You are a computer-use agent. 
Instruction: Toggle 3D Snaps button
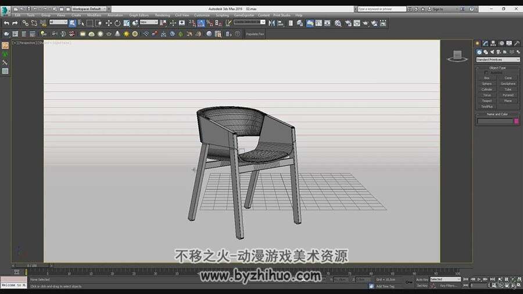[x=192, y=23]
